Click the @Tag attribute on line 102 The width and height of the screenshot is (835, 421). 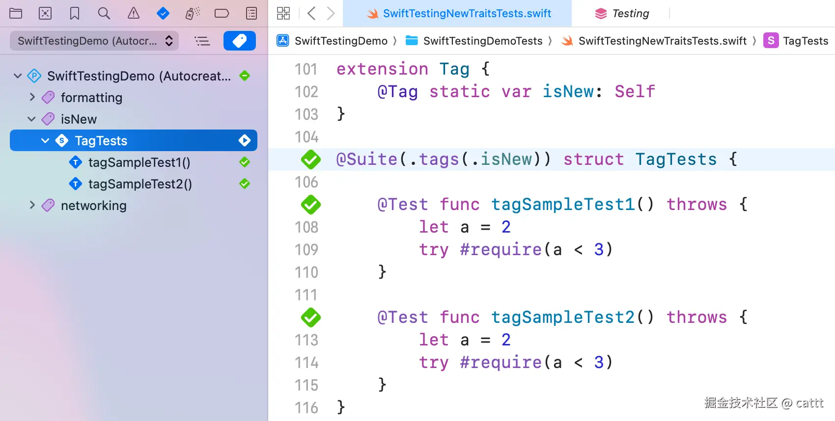pos(398,92)
